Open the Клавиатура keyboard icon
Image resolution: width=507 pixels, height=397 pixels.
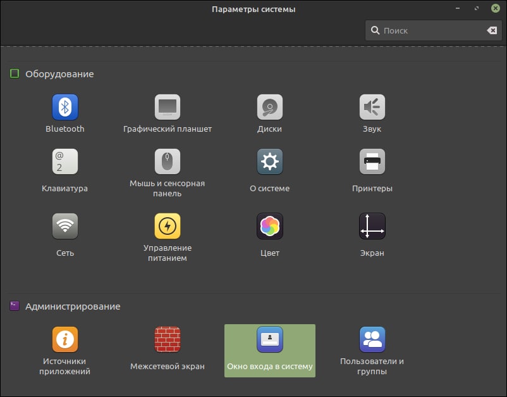coord(65,161)
